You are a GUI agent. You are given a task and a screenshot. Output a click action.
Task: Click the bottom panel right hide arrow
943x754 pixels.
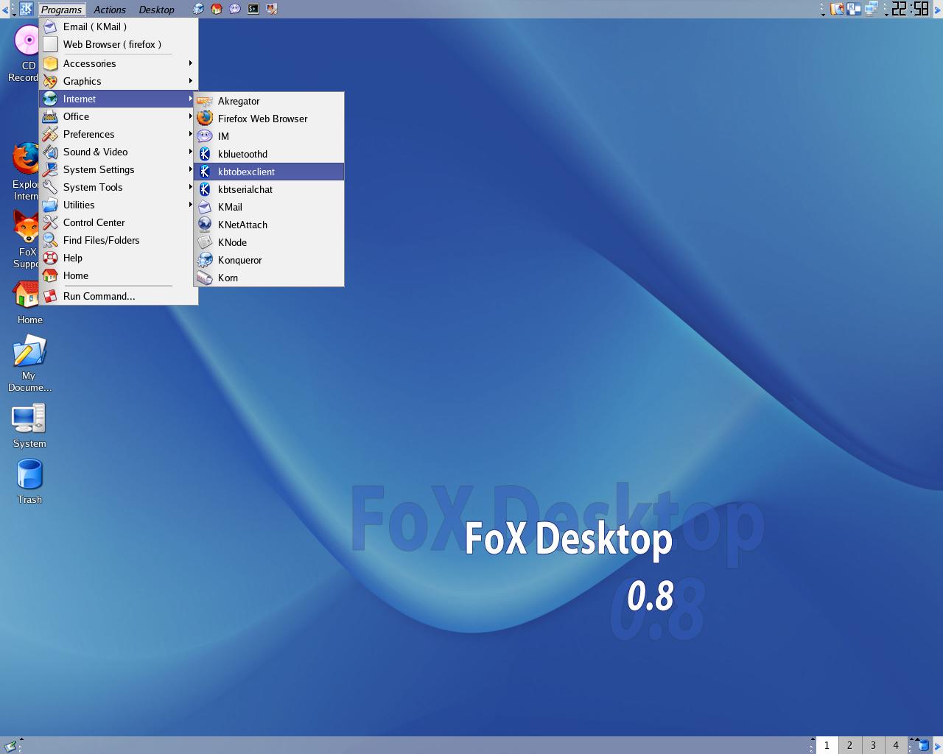pyautogui.click(x=938, y=745)
